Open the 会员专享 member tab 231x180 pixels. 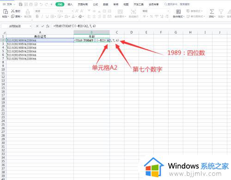(154, 5)
